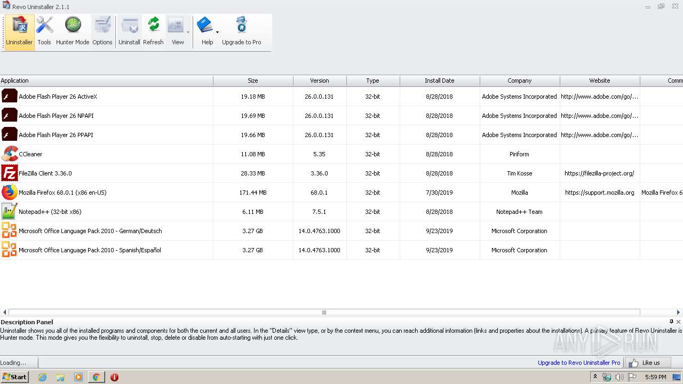Select Office Language Pack Spanish icon
This screenshot has width=683, height=384.
(10, 250)
